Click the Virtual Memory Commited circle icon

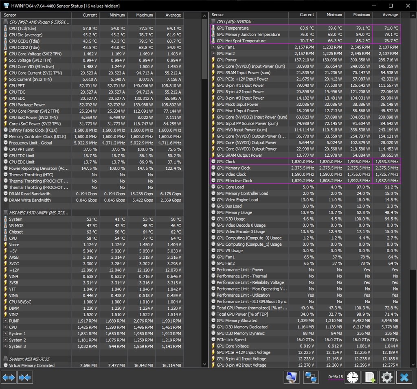tap(6, 365)
